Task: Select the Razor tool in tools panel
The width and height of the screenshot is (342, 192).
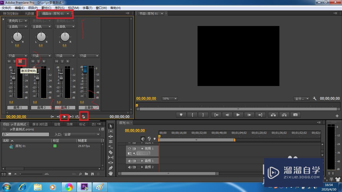Action: click(x=111, y=152)
